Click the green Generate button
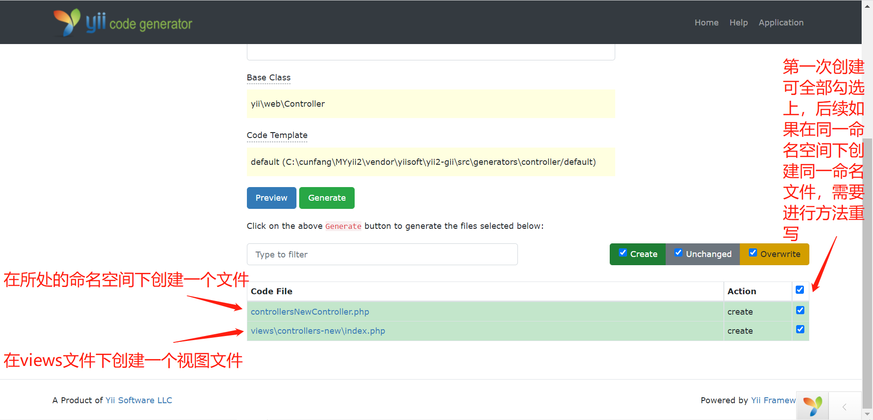This screenshot has width=873, height=420. [327, 198]
